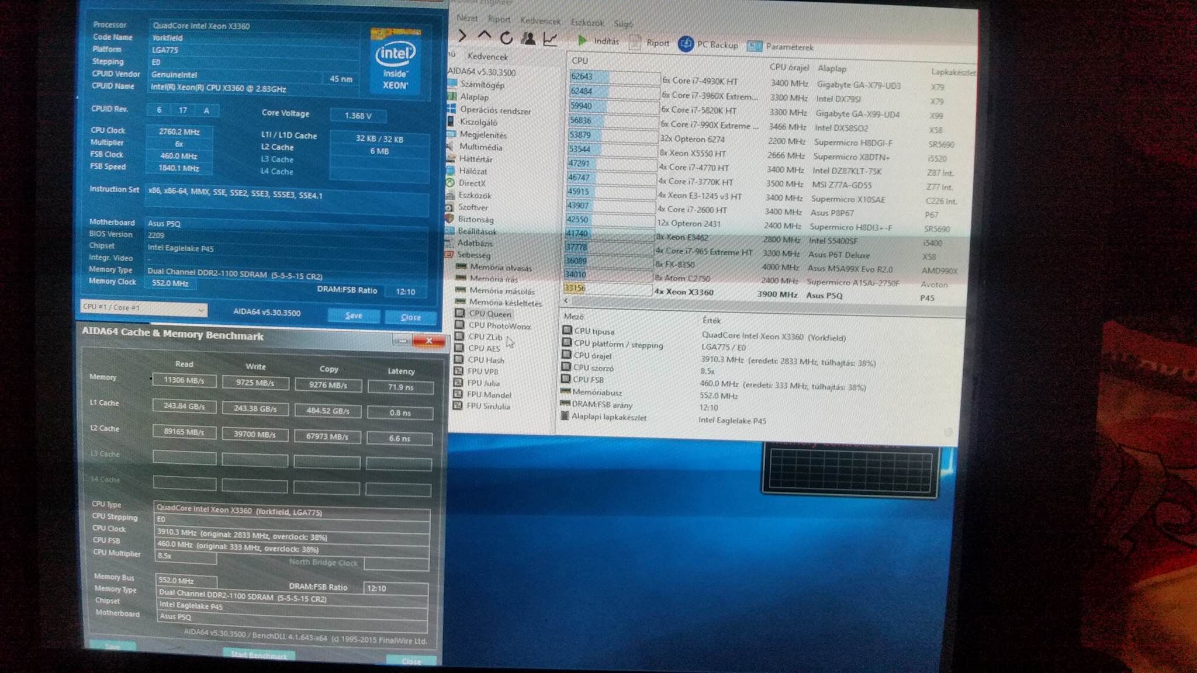Click the forward navigation arrow in AIDA64 toolbar
This screenshot has height=673, width=1197.
pos(462,36)
